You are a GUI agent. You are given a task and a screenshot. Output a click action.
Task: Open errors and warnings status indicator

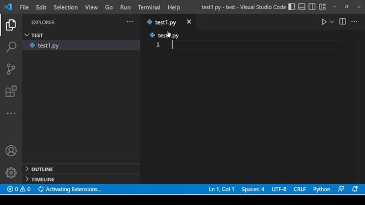pyautogui.click(x=19, y=189)
